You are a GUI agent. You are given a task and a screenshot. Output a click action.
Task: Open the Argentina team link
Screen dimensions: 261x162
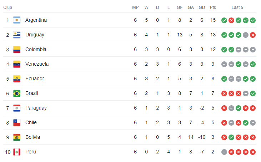(36, 20)
